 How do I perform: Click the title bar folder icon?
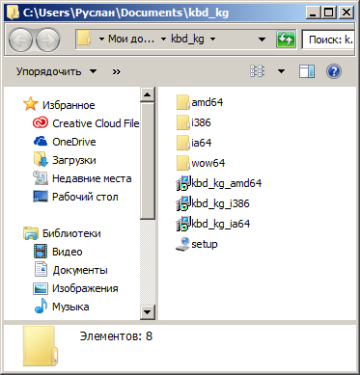point(13,13)
